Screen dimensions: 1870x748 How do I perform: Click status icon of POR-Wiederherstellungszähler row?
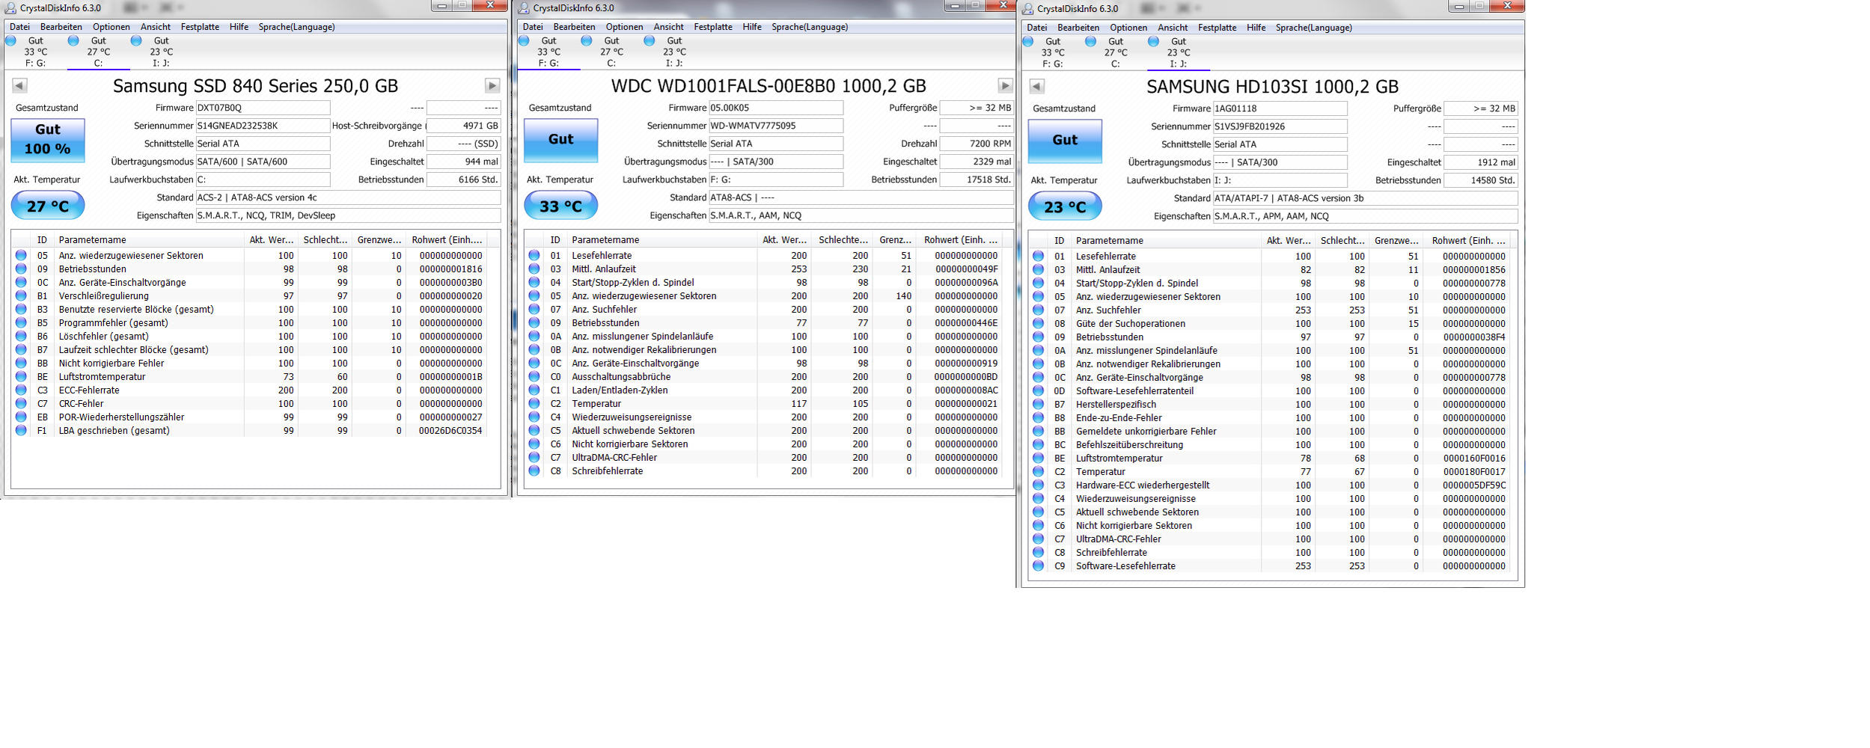tap(21, 417)
